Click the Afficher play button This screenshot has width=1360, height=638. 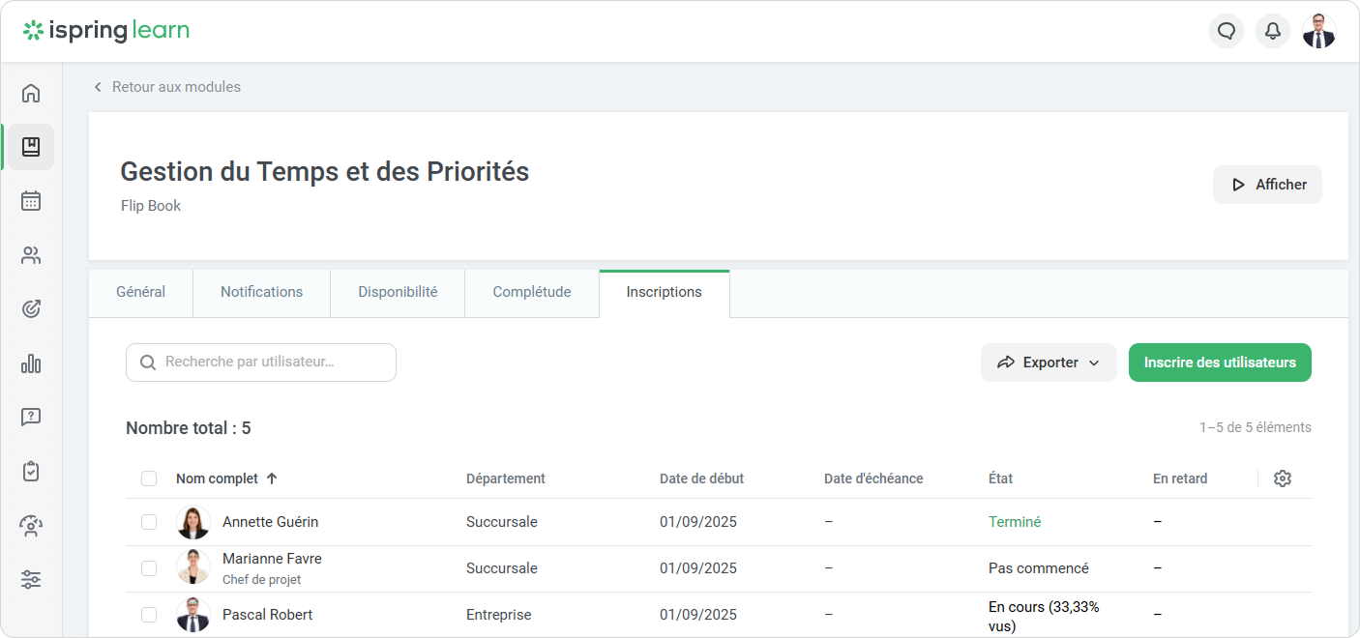[x=1267, y=185]
